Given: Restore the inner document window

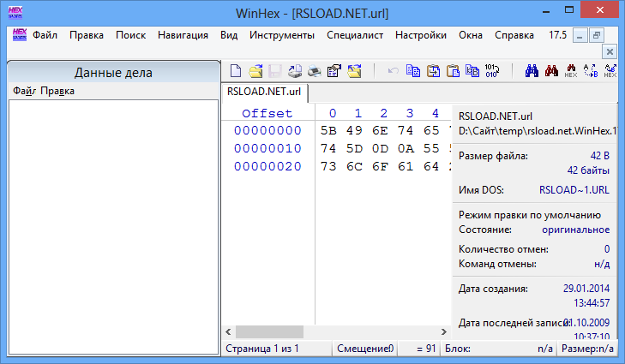Looking at the screenshot, I should (597, 35).
